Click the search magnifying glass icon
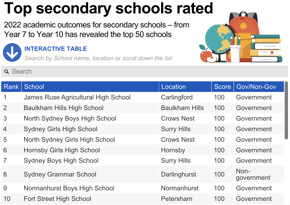290x205 pixels. (x=6, y=71)
